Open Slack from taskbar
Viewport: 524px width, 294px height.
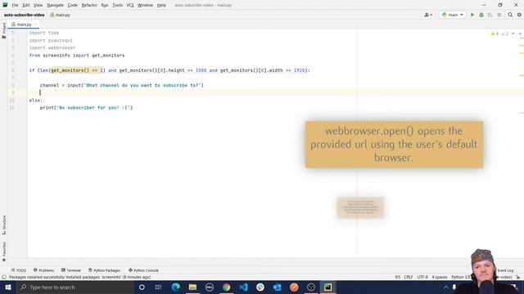[x=260, y=287]
